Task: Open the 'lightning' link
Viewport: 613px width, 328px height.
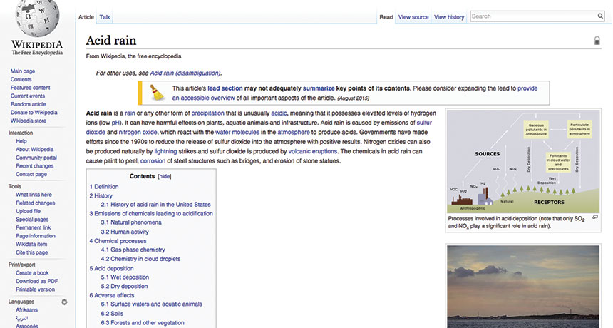Action: [166, 151]
